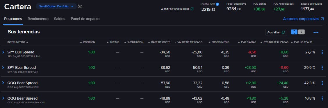Viewport: 328px width, 108px height.
Task: Open the Panel de impacto tab
Action: point(85,19)
